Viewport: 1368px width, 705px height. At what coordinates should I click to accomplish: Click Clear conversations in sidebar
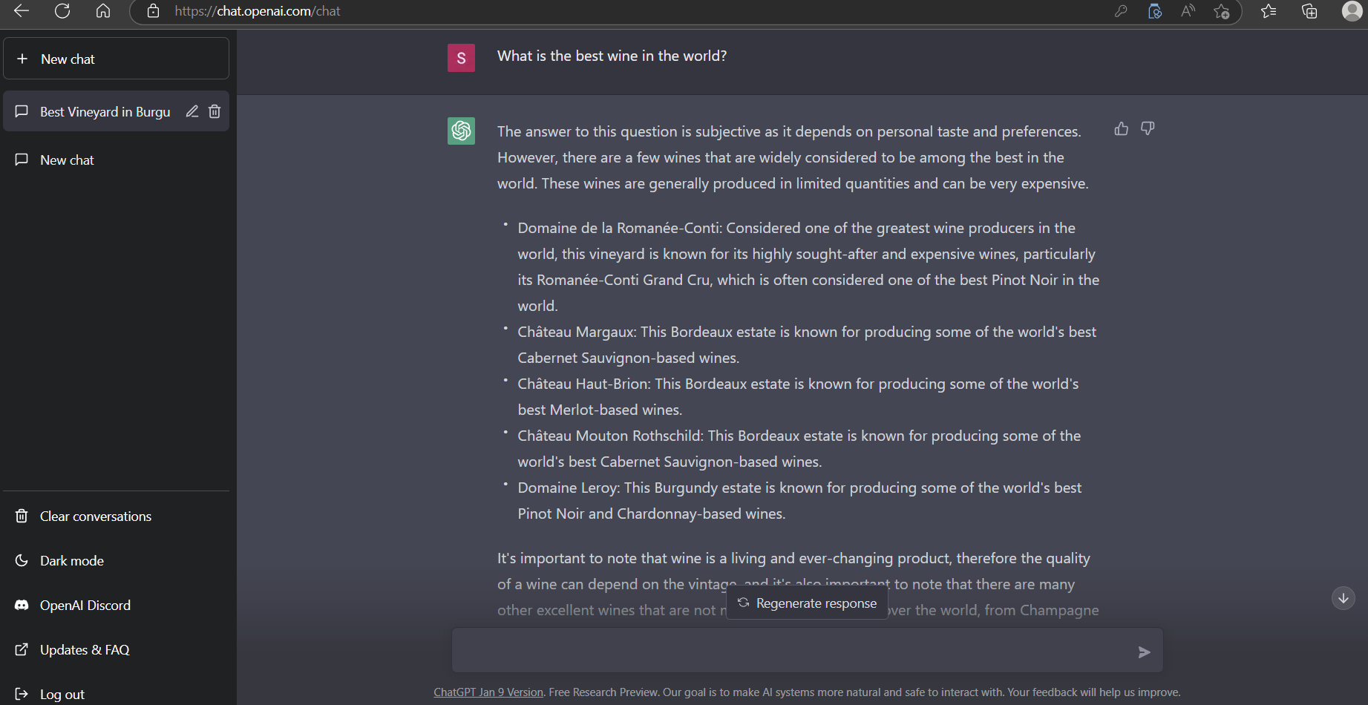pos(117,516)
